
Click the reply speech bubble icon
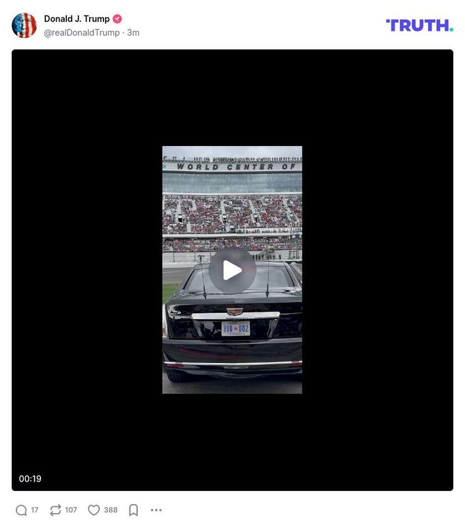(x=21, y=510)
